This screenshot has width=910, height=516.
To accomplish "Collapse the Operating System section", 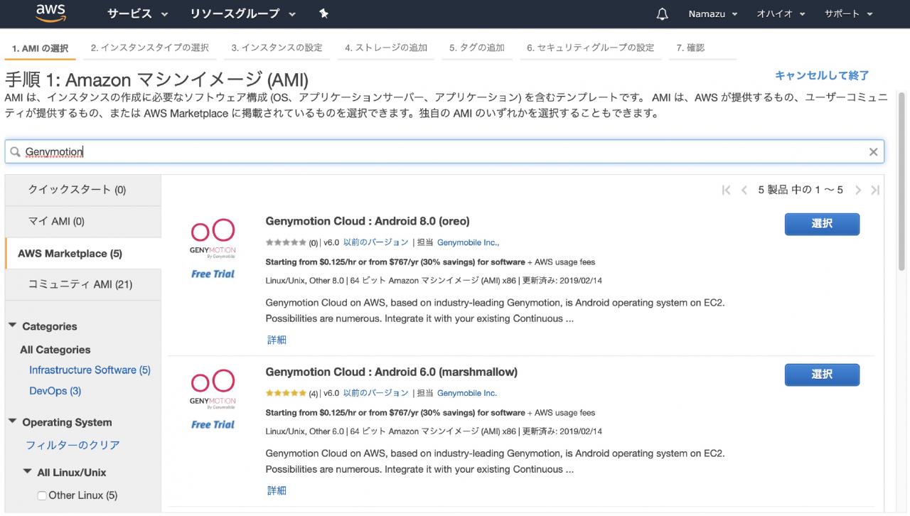I will (12, 421).
